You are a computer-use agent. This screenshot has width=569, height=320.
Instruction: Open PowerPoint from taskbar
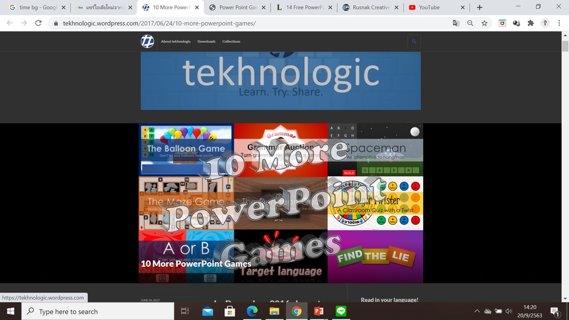(319, 311)
